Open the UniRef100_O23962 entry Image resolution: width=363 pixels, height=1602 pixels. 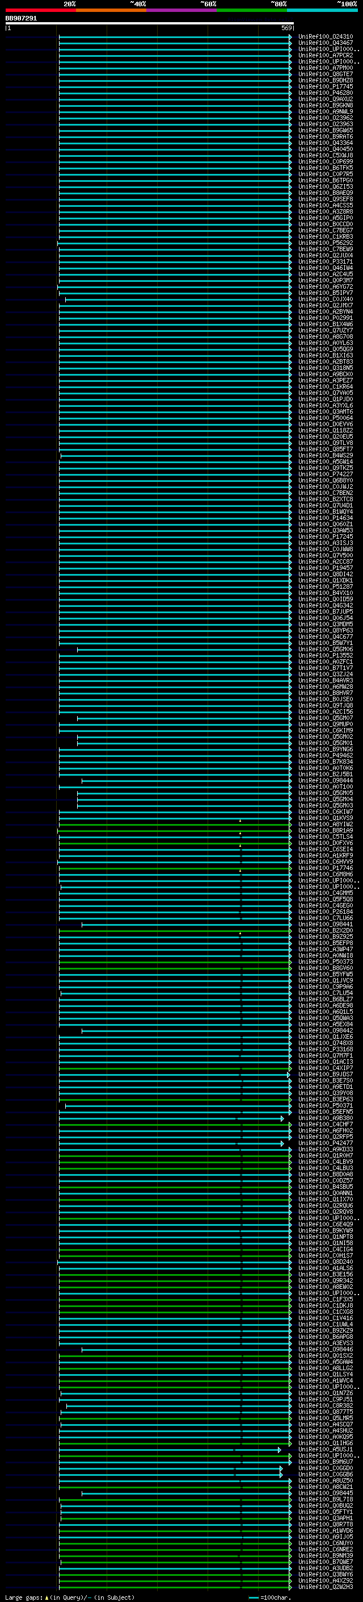coord(326,118)
